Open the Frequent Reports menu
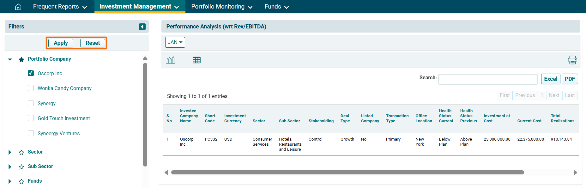The image size is (586, 188). pyautogui.click(x=60, y=7)
